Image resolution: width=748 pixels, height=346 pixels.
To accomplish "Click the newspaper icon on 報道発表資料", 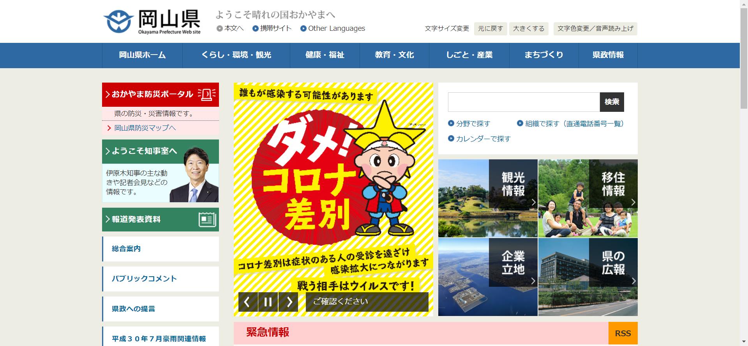I will click(x=207, y=219).
